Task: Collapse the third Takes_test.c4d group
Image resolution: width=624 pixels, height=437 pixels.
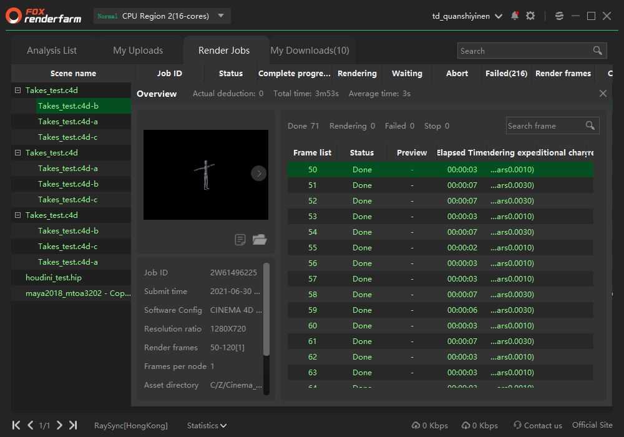Action: pos(17,215)
